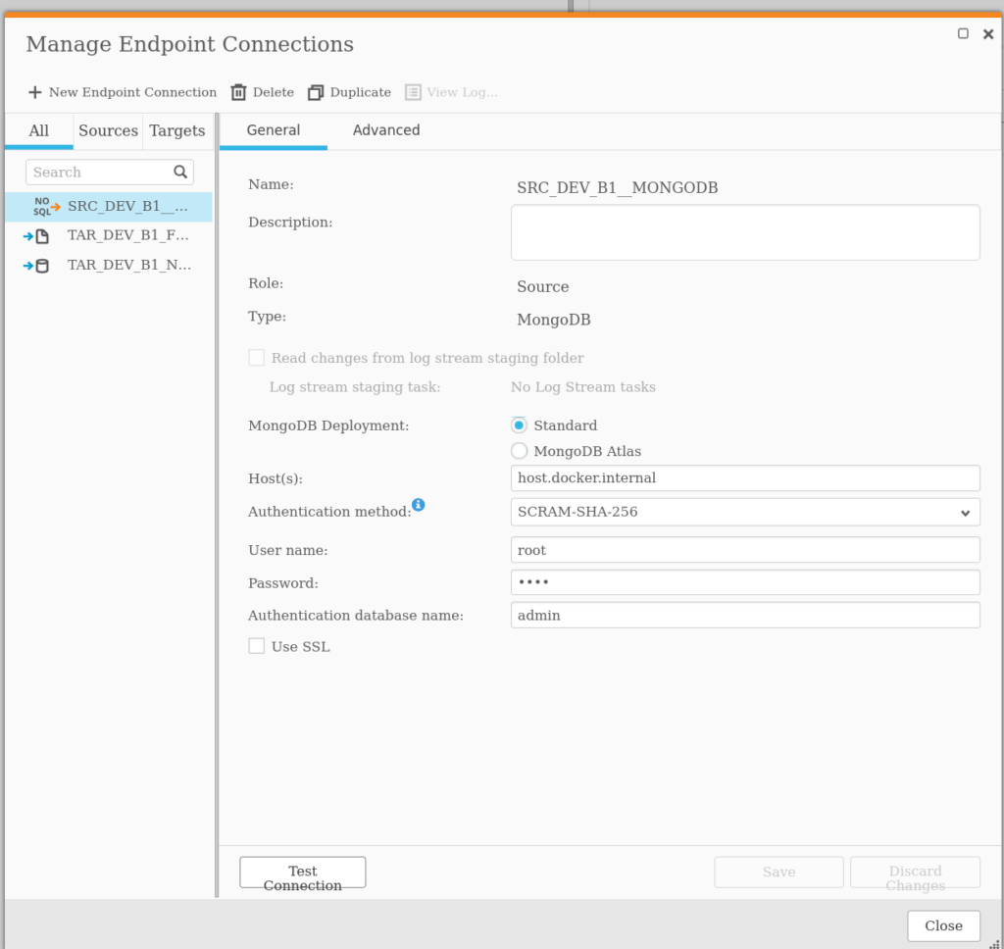Select the MongoDB Atlas deployment option
The height and width of the screenshot is (949, 1004).
pyautogui.click(x=520, y=451)
